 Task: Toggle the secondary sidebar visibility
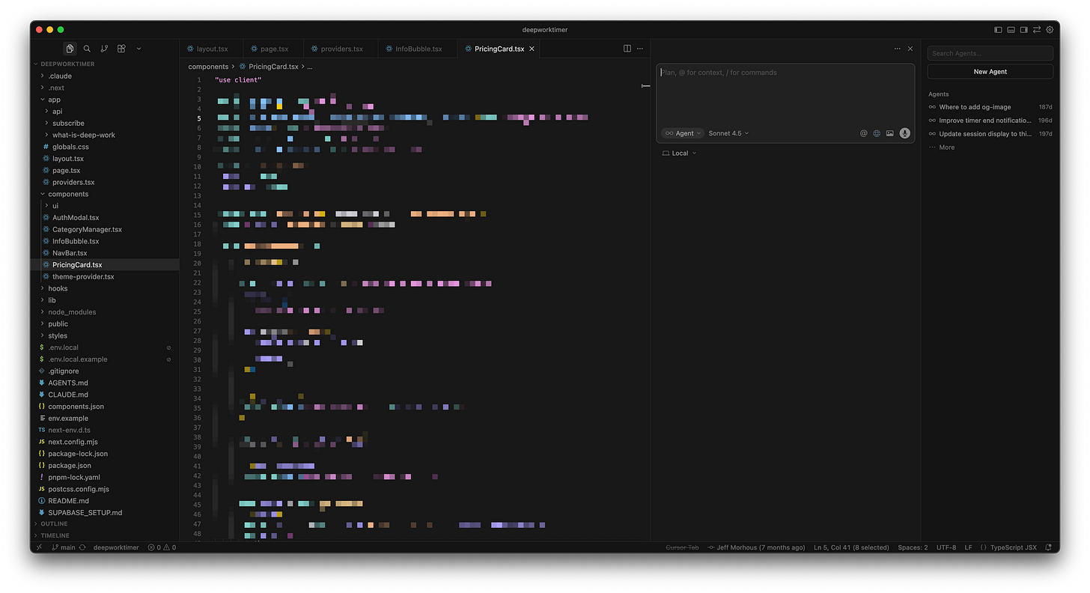1023,29
